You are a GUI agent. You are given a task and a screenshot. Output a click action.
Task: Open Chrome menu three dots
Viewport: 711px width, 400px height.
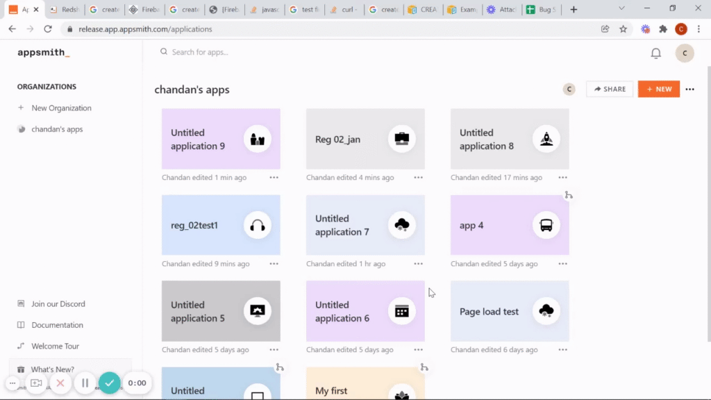[699, 29]
